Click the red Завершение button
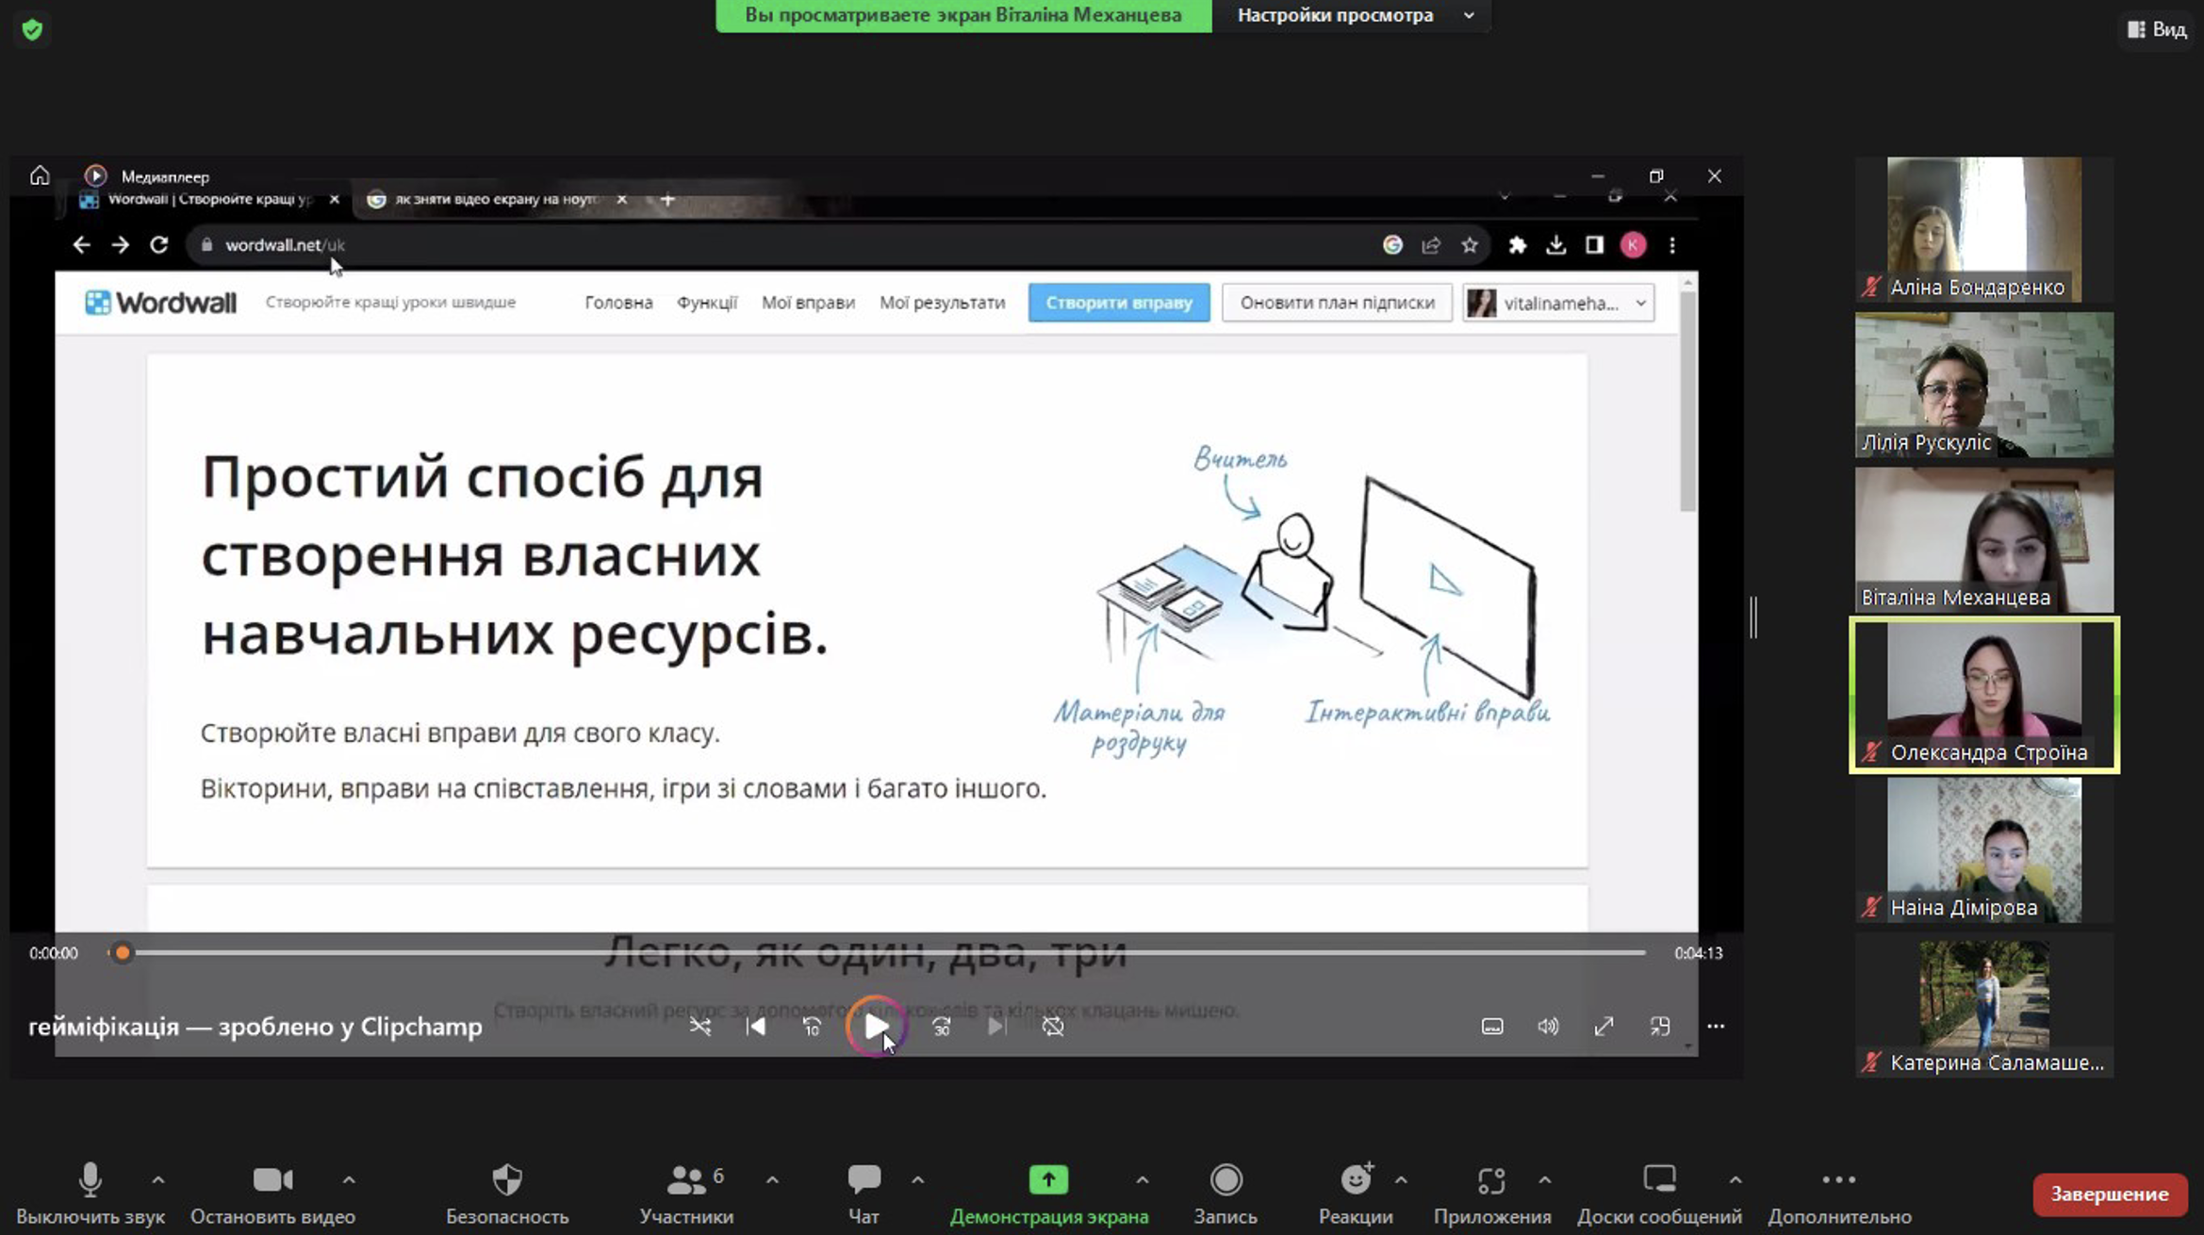Viewport: 2204px width, 1235px height. click(2109, 1194)
